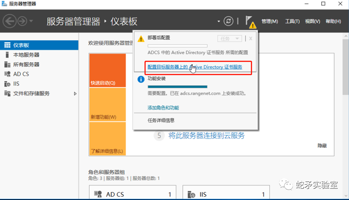Open the 帮助(H) menu
This screenshot has height=200, width=349.
pyautogui.click(x=333, y=21)
